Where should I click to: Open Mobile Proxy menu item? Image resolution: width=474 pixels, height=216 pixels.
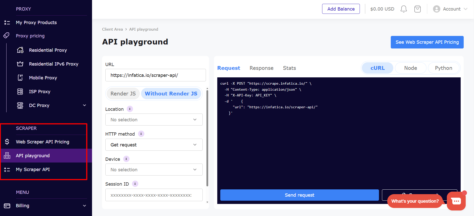click(x=43, y=78)
